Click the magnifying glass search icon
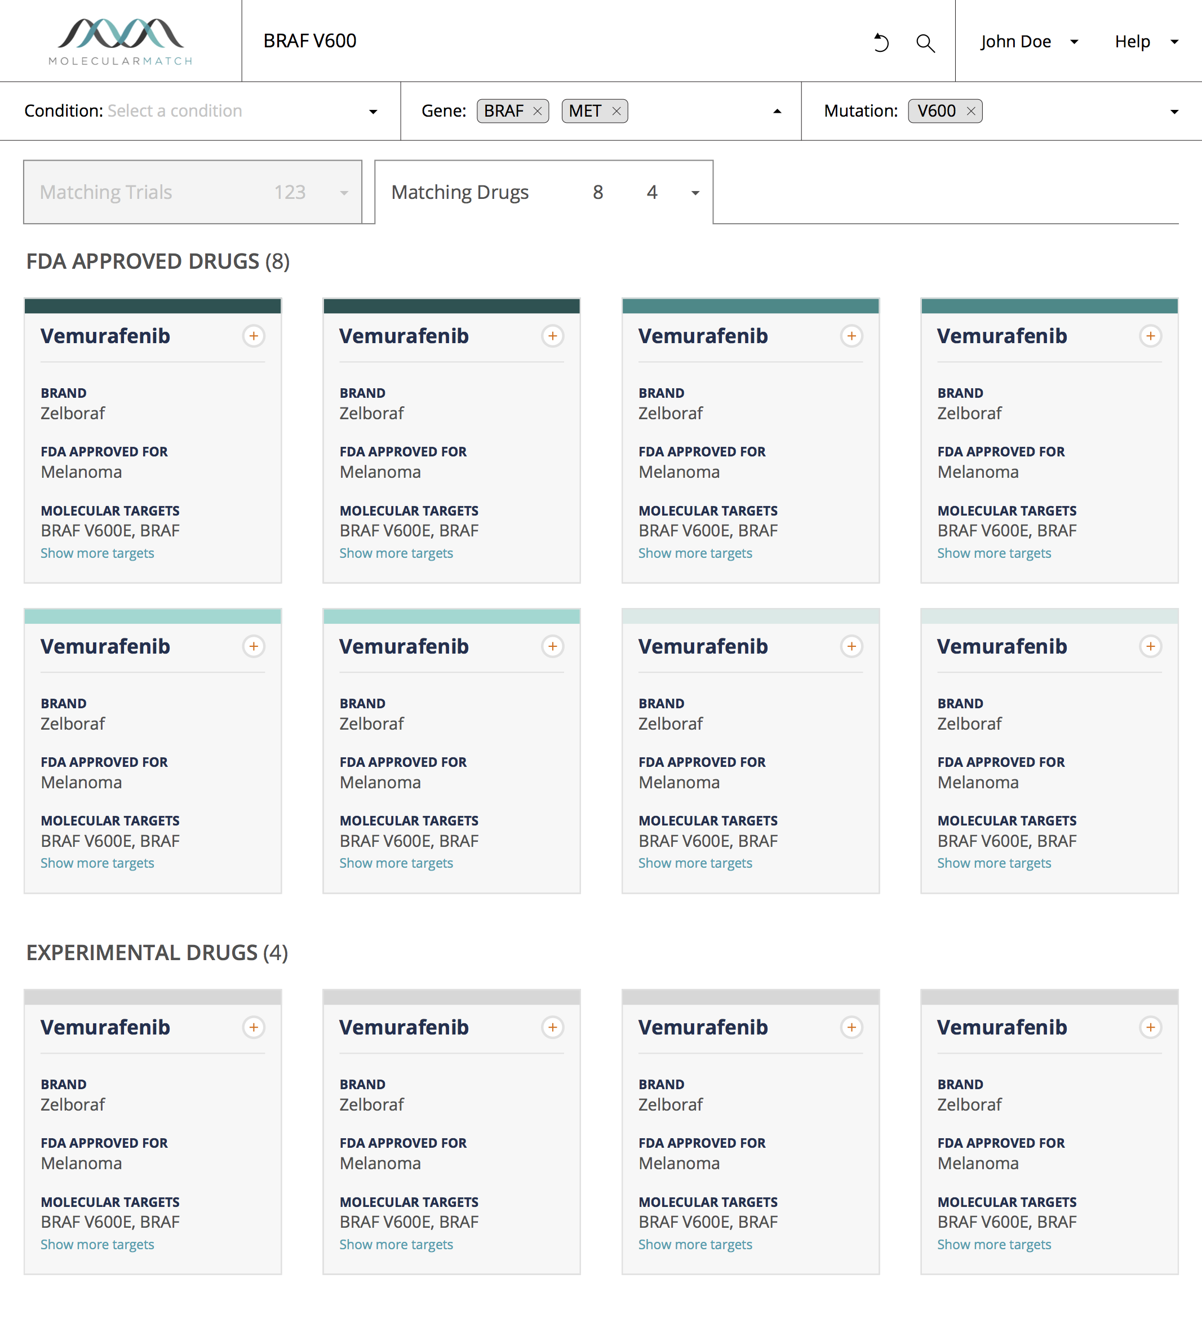The image size is (1202, 1323). 926,43
